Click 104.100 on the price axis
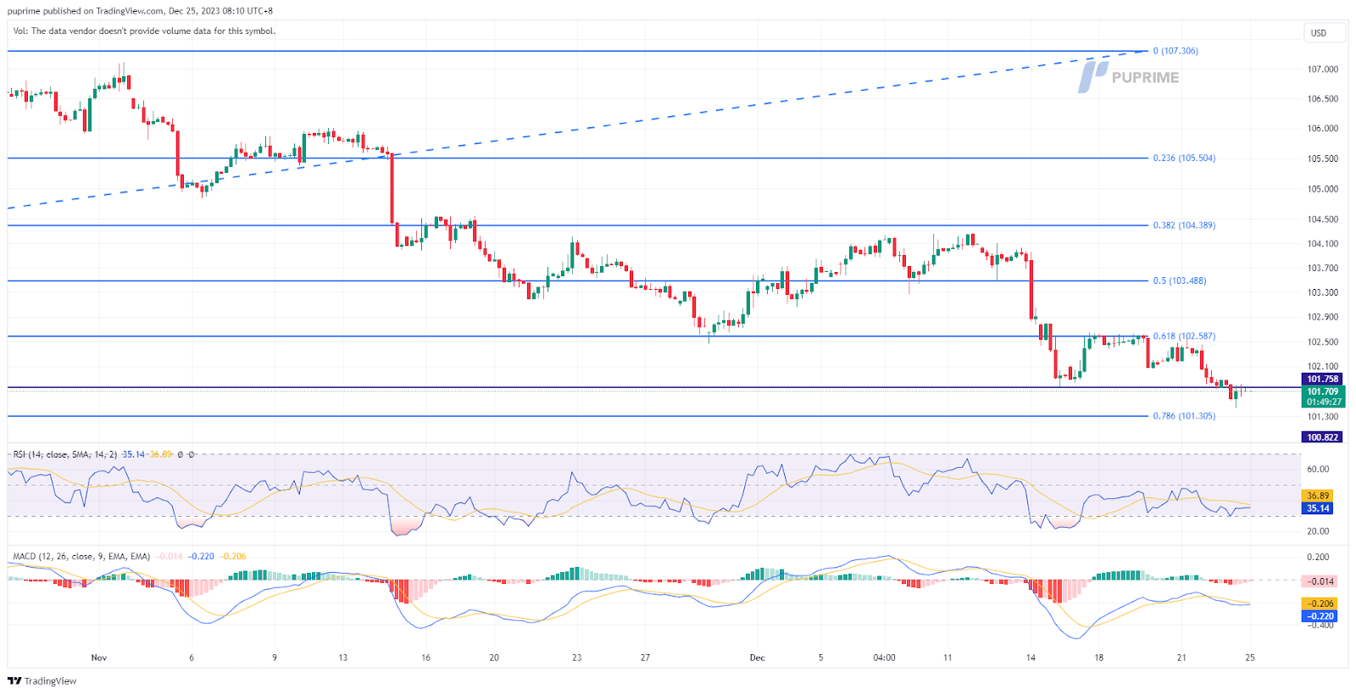Viewport: 1356px width, 694px height. point(1322,243)
